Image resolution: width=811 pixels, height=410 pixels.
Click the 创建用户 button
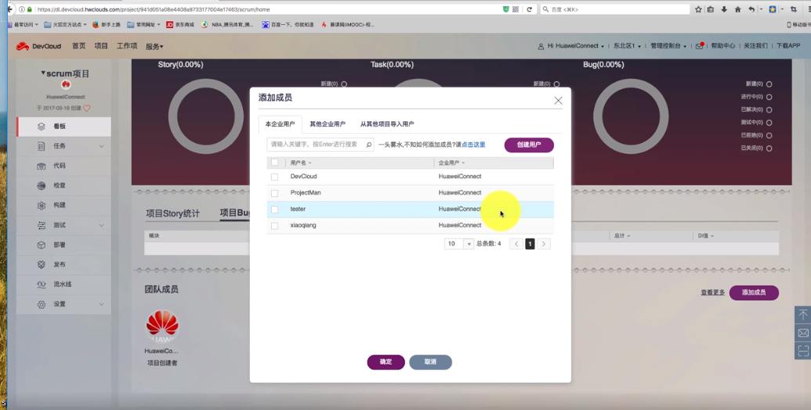pos(529,145)
